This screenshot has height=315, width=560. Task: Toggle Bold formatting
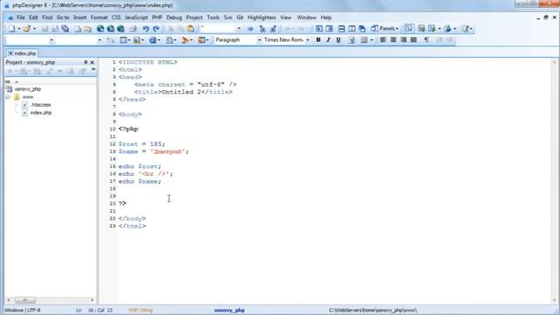(x=318, y=40)
